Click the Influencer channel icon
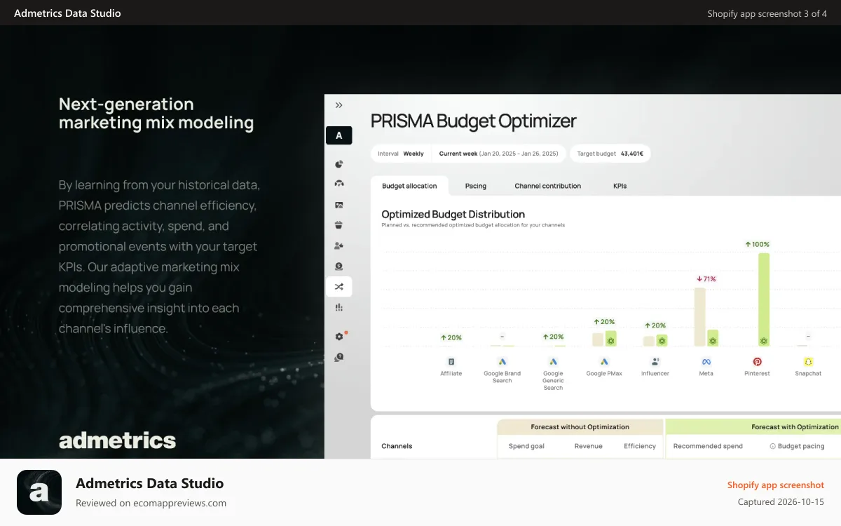Screen dimensions: 841x526 (x=655, y=362)
